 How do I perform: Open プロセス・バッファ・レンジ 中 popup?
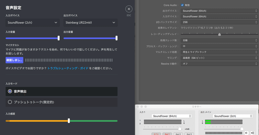(x=220, y=46)
